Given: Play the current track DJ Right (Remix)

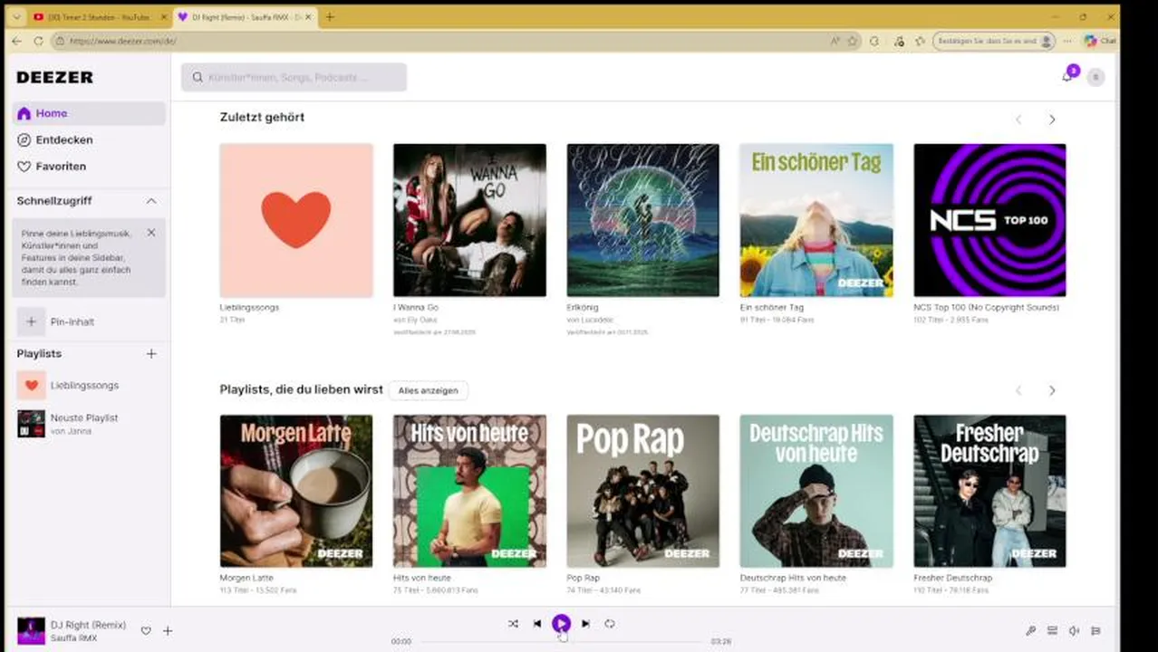Looking at the screenshot, I should tap(561, 623).
